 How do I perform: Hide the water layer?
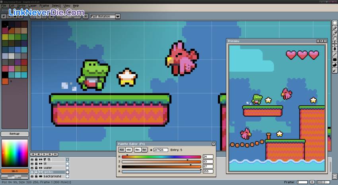pyautogui.click(x=32, y=168)
